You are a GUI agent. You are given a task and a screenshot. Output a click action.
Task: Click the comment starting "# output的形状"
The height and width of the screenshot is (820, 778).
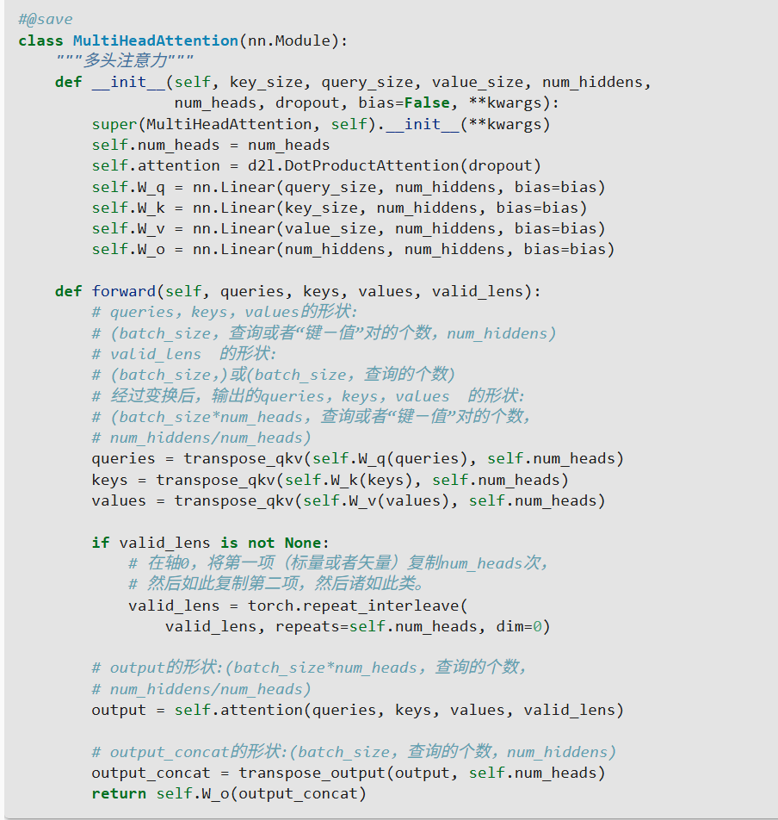(x=309, y=668)
